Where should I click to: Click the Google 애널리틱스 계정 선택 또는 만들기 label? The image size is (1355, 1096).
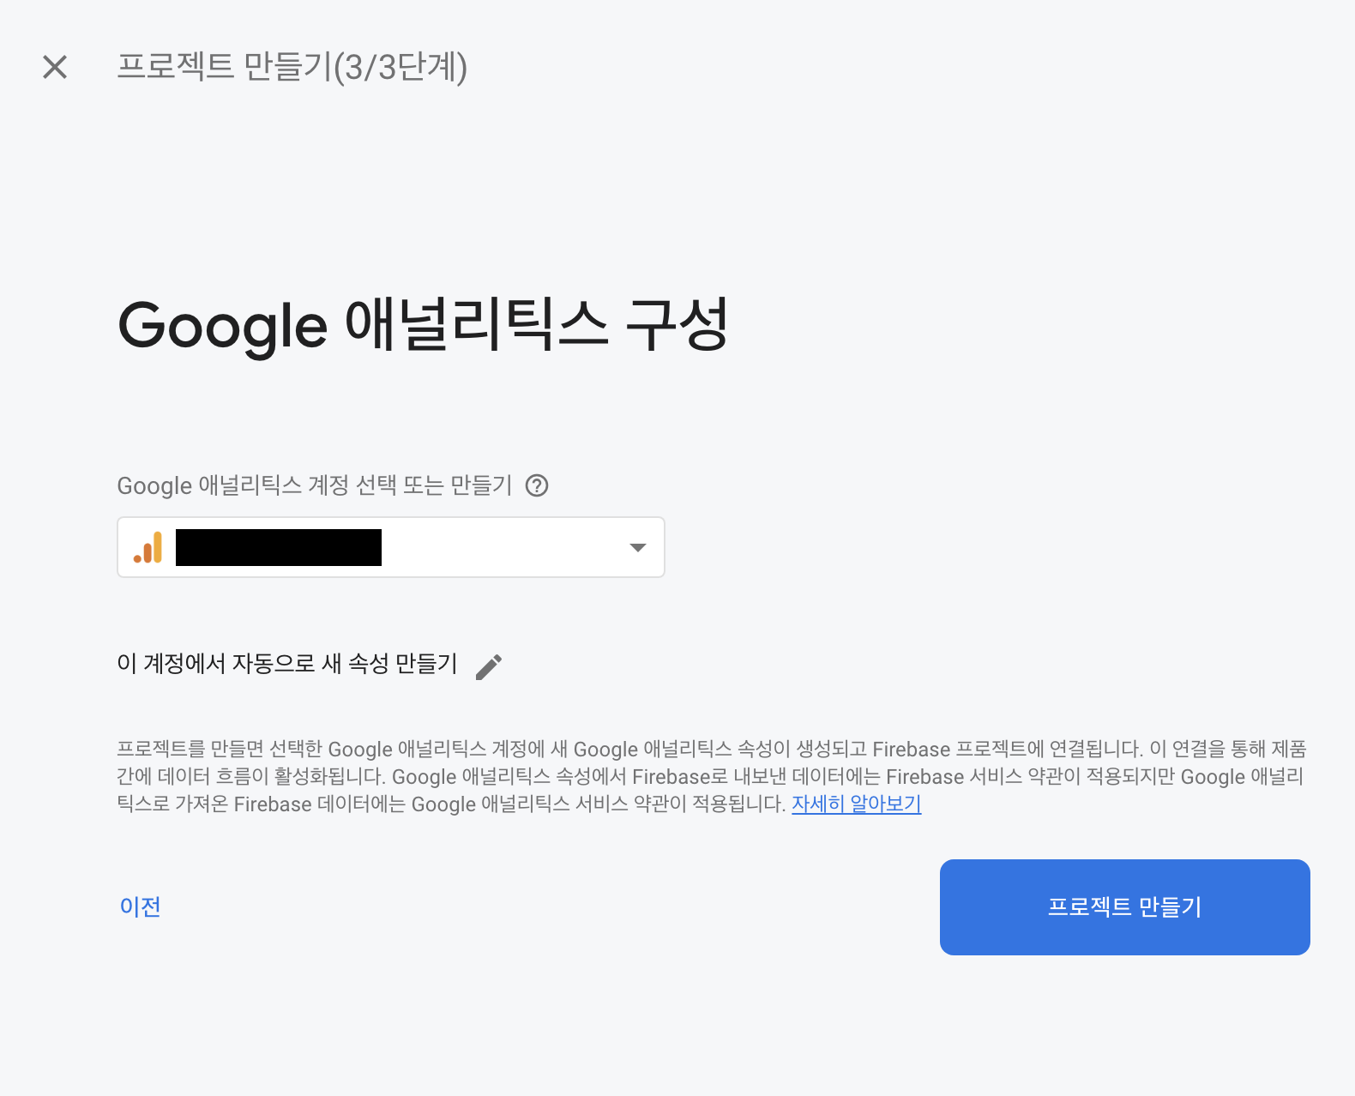pos(315,485)
